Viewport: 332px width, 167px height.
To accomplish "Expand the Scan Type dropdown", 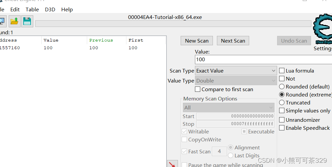I will pos(236,71).
